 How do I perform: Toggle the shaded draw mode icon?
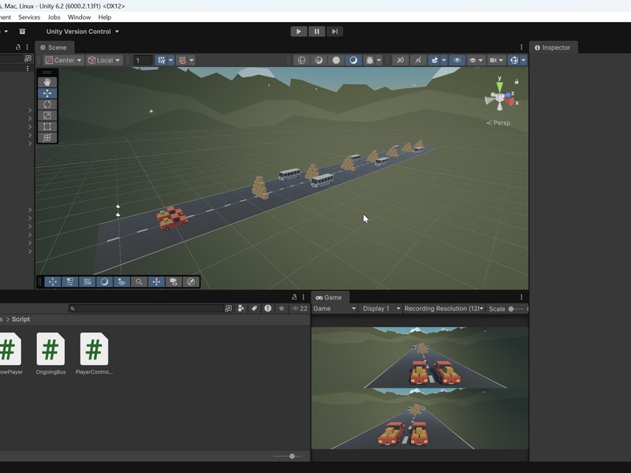[353, 61]
